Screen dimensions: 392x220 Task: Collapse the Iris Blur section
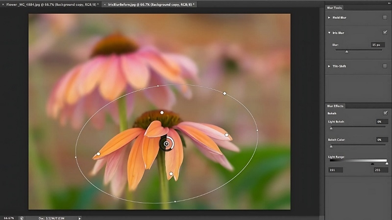(329, 33)
